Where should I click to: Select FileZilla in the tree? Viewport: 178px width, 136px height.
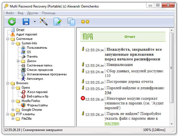26,119
